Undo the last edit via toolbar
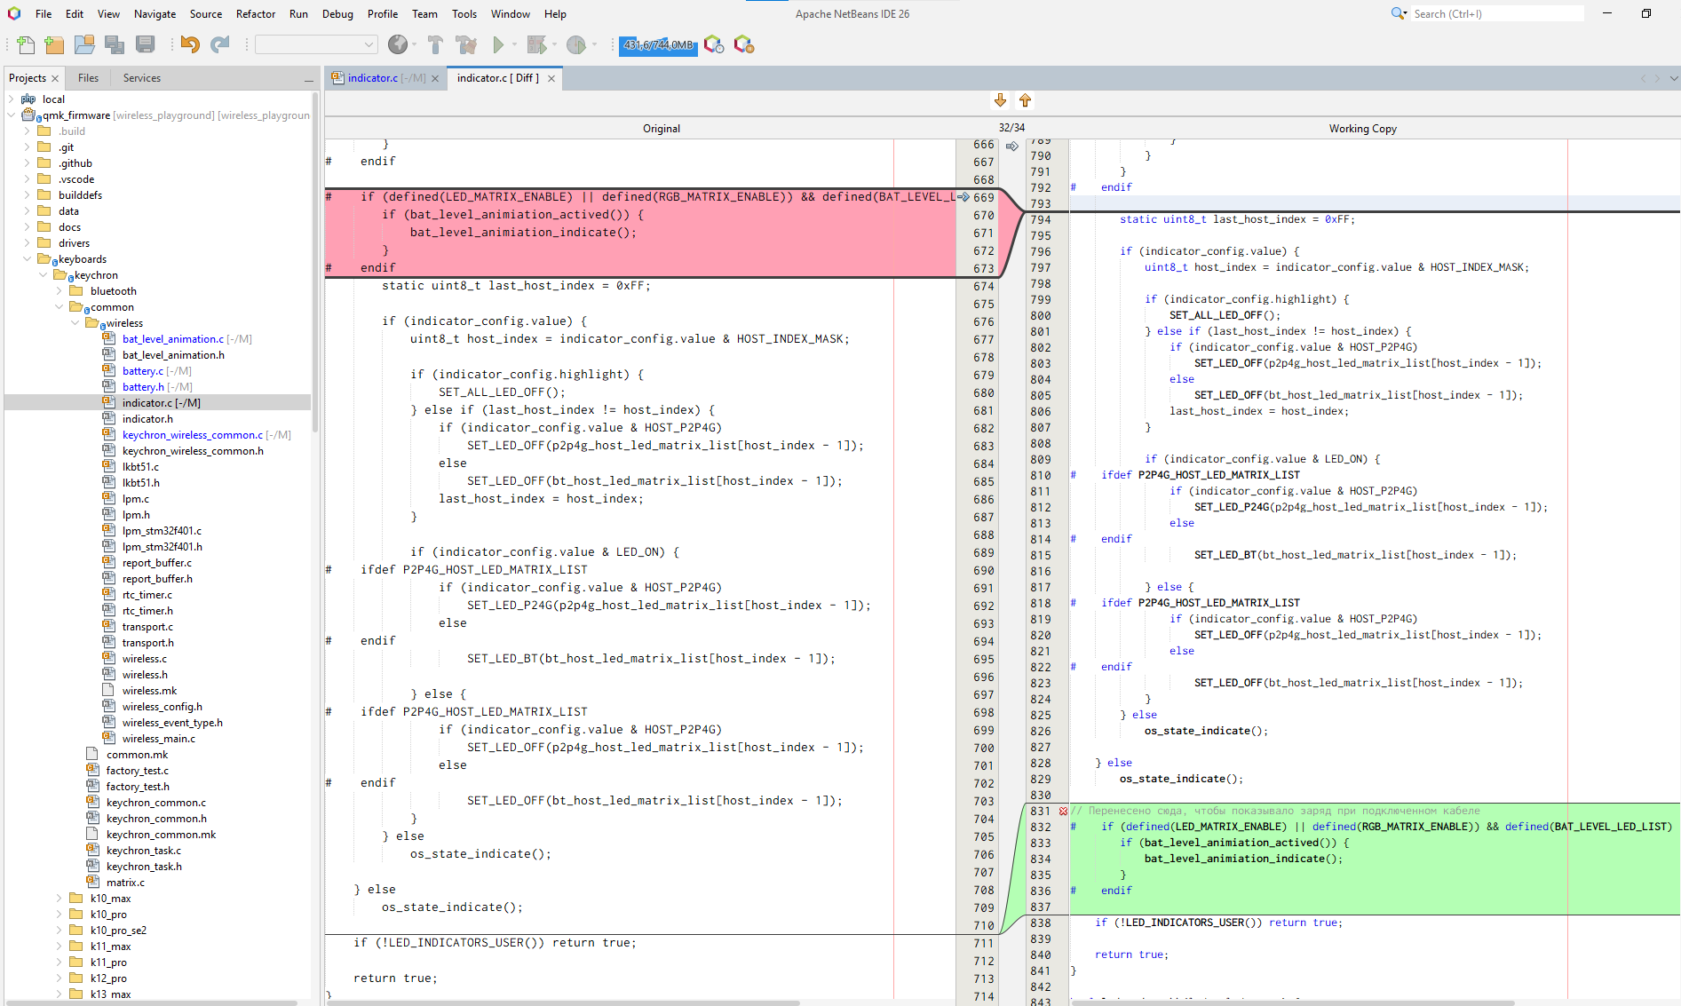The height and width of the screenshot is (1006, 1681). point(189,44)
